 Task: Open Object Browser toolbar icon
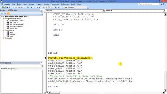[x=49, y=8]
